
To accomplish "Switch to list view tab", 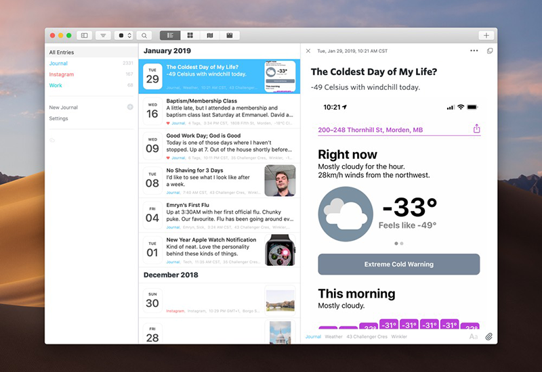I will tap(170, 36).
